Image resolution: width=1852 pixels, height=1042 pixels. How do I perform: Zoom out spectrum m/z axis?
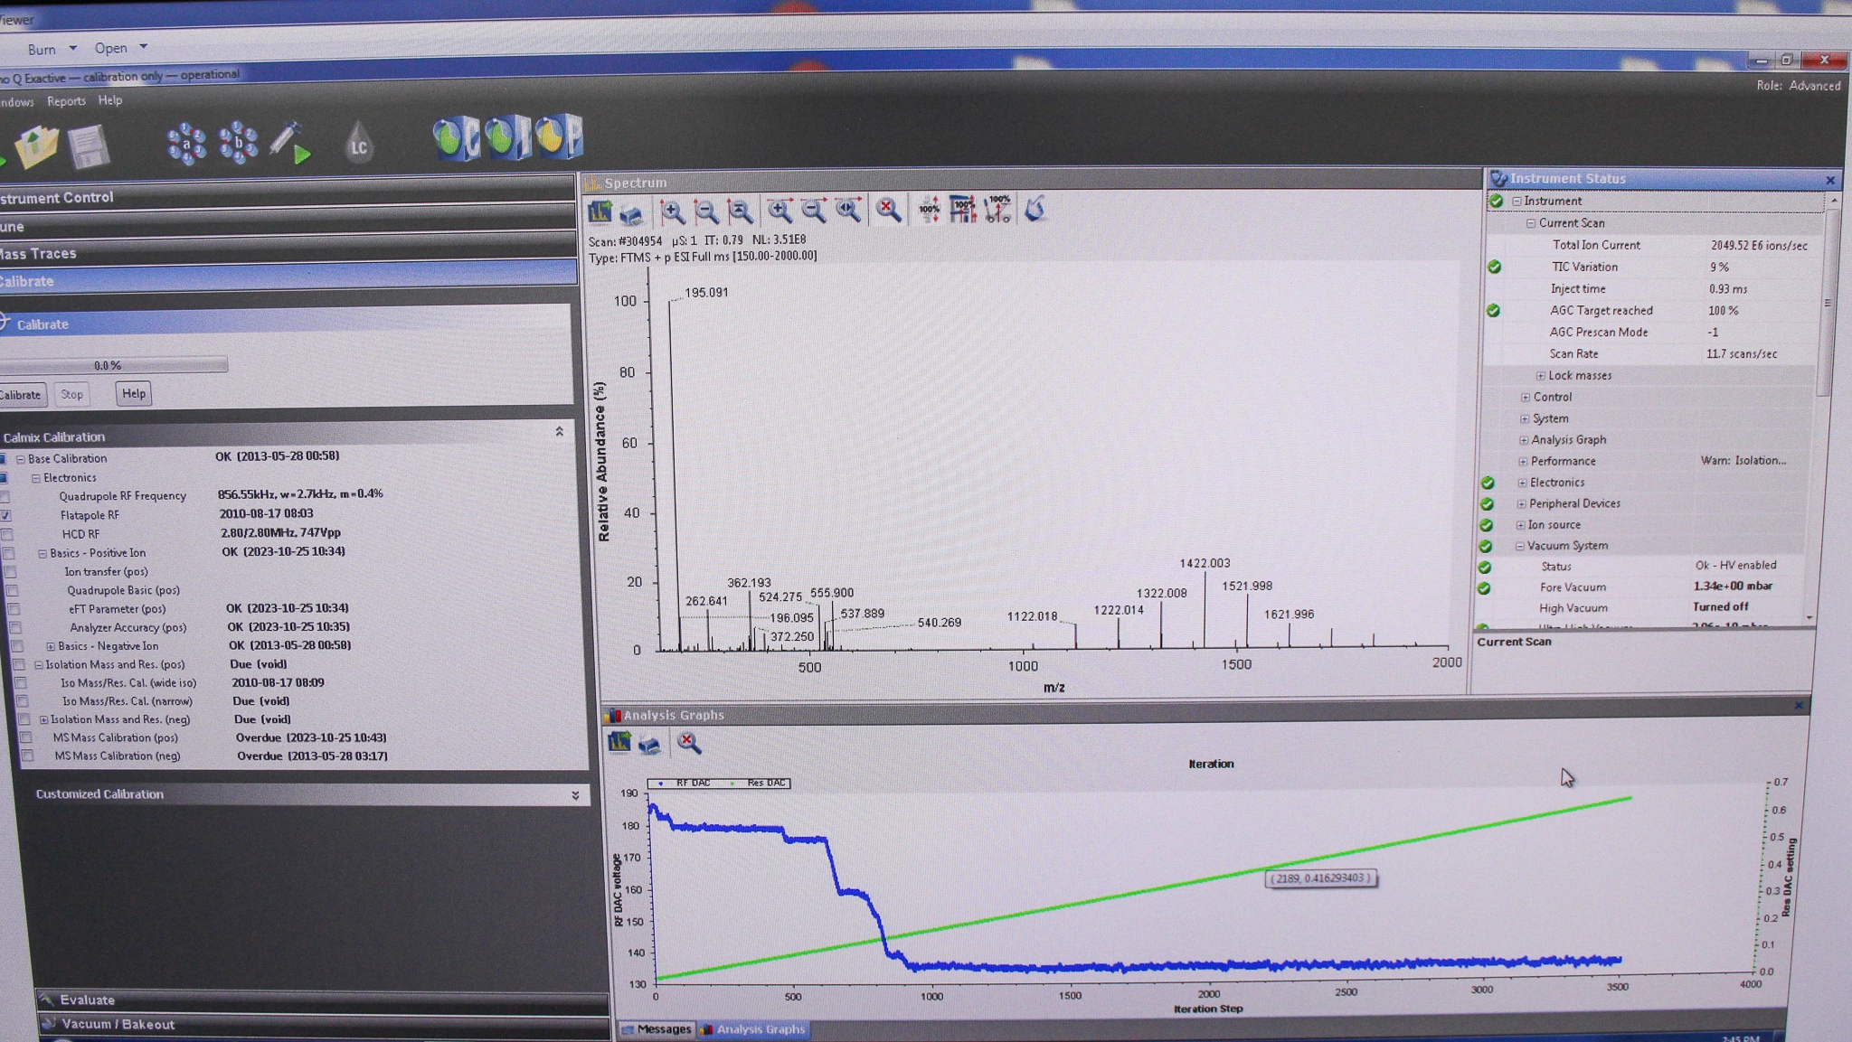coord(814,211)
